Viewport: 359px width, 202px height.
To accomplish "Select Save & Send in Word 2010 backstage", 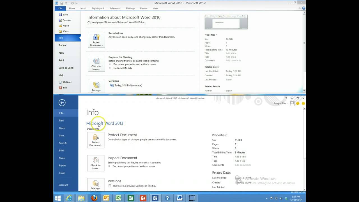I will (x=67, y=68).
